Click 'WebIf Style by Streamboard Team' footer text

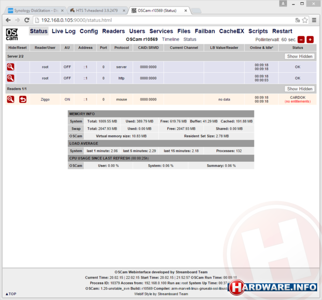161,294
